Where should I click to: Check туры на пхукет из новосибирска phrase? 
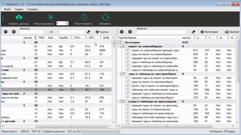pyautogui.click(x=128, y=54)
